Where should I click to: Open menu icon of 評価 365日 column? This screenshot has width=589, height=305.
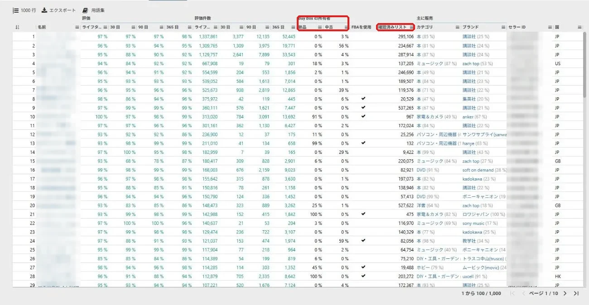pos(189,27)
